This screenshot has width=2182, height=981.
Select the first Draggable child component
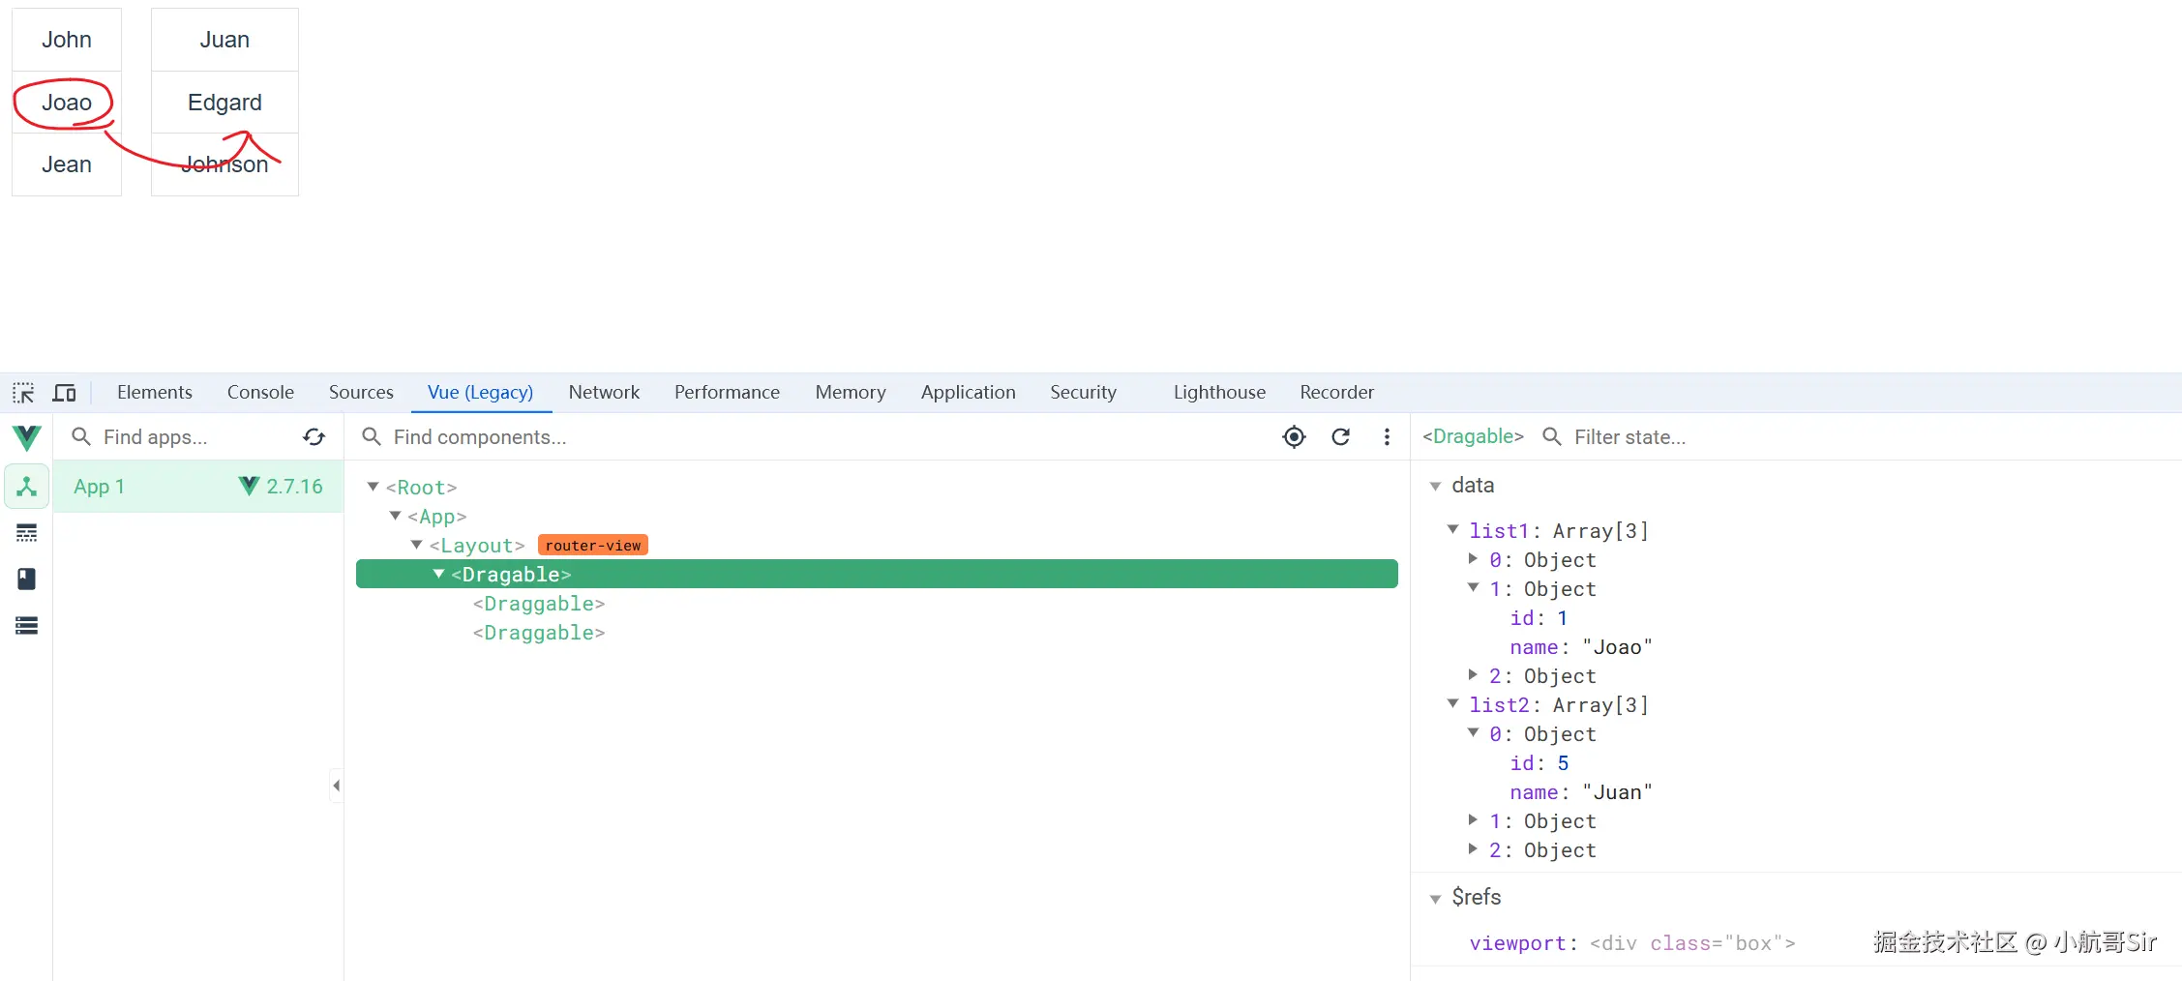tap(539, 604)
